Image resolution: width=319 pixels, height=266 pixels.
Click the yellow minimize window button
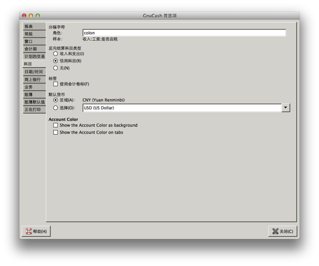[31, 16]
